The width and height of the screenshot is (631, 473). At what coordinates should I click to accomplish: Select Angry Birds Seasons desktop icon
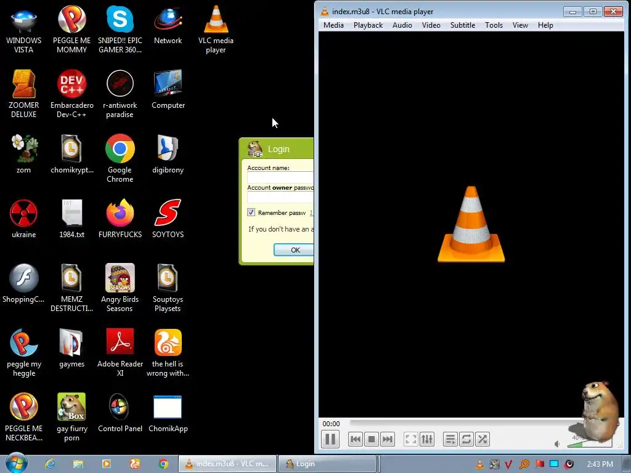[x=120, y=288]
